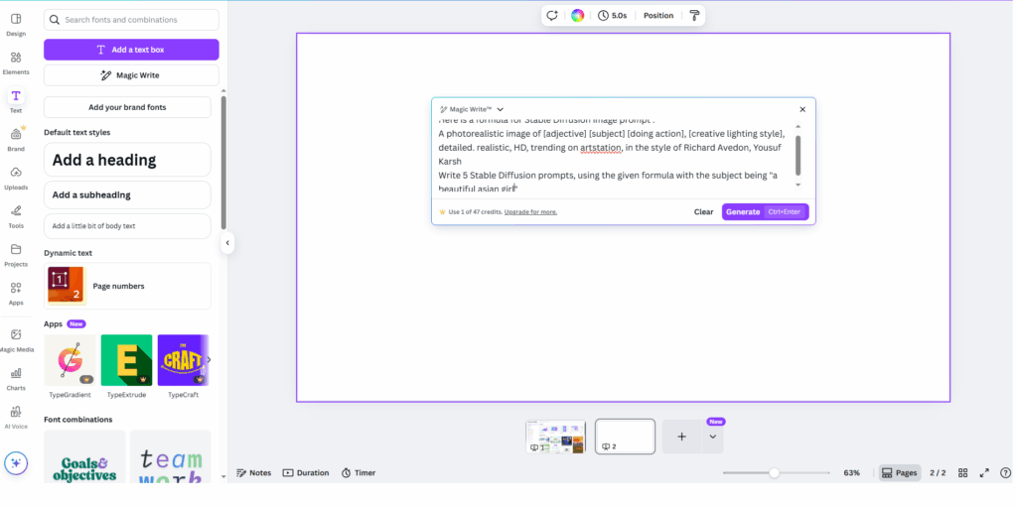Click the Magic Write button in Text panel

[x=131, y=75]
